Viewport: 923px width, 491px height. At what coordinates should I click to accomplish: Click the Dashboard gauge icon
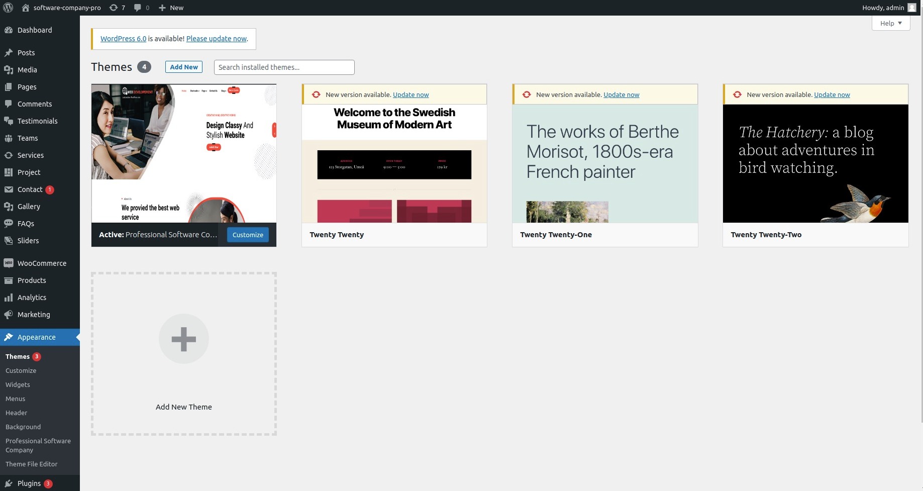[9, 30]
